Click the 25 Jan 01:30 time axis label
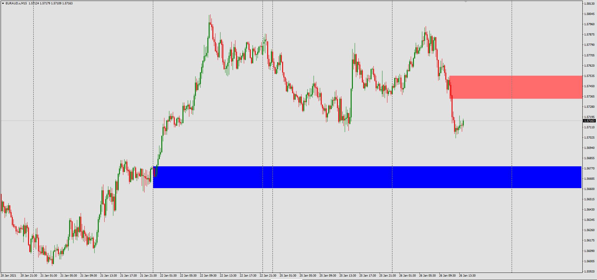 coord(288,276)
